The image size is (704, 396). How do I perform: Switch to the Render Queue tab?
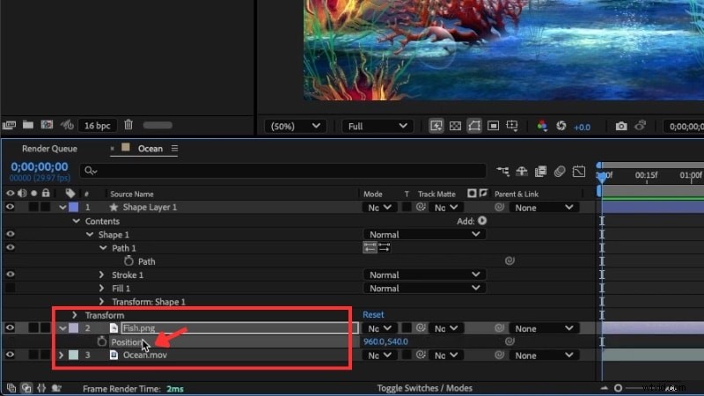tap(49, 149)
